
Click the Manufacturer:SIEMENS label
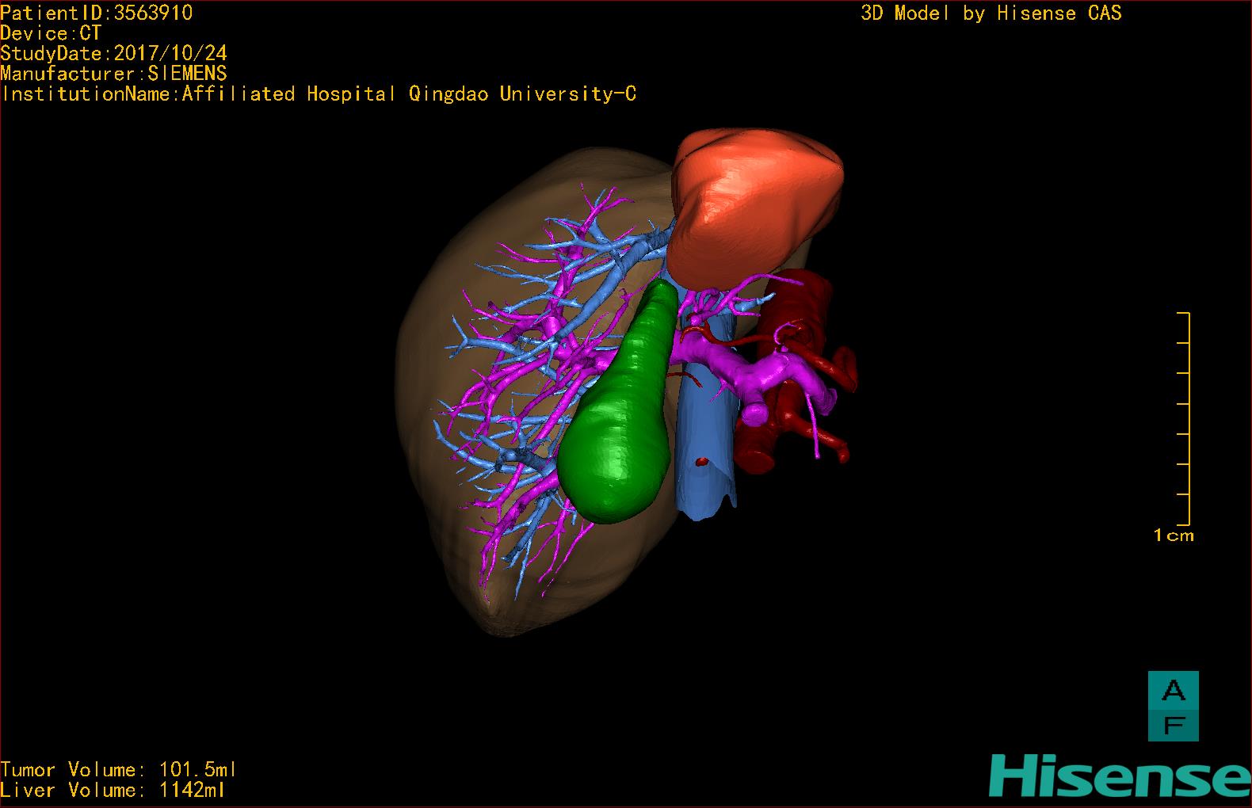point(114,74)
